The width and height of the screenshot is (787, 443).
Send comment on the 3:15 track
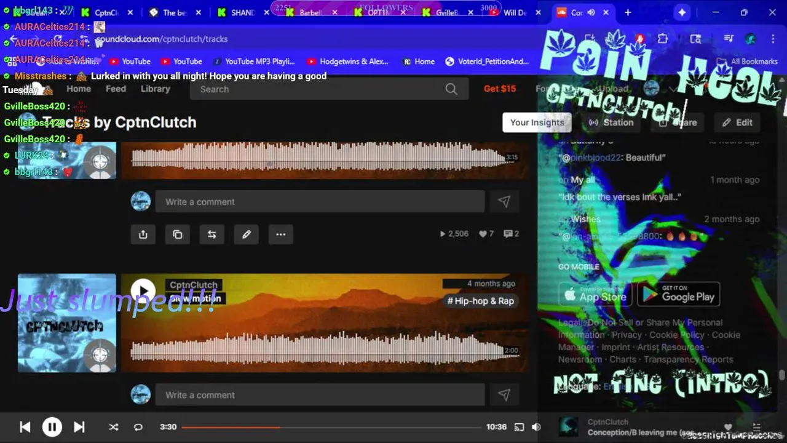click(x=504, y=202)
